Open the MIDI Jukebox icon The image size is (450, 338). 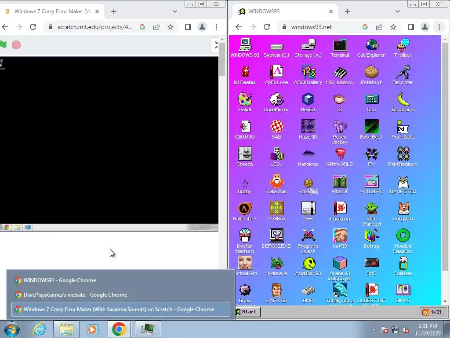point(340,75)
